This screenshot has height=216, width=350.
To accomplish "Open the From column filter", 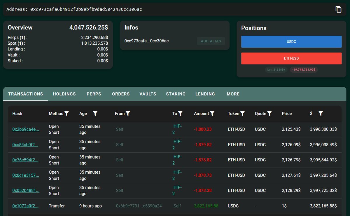I will click(x=128, y=114).
